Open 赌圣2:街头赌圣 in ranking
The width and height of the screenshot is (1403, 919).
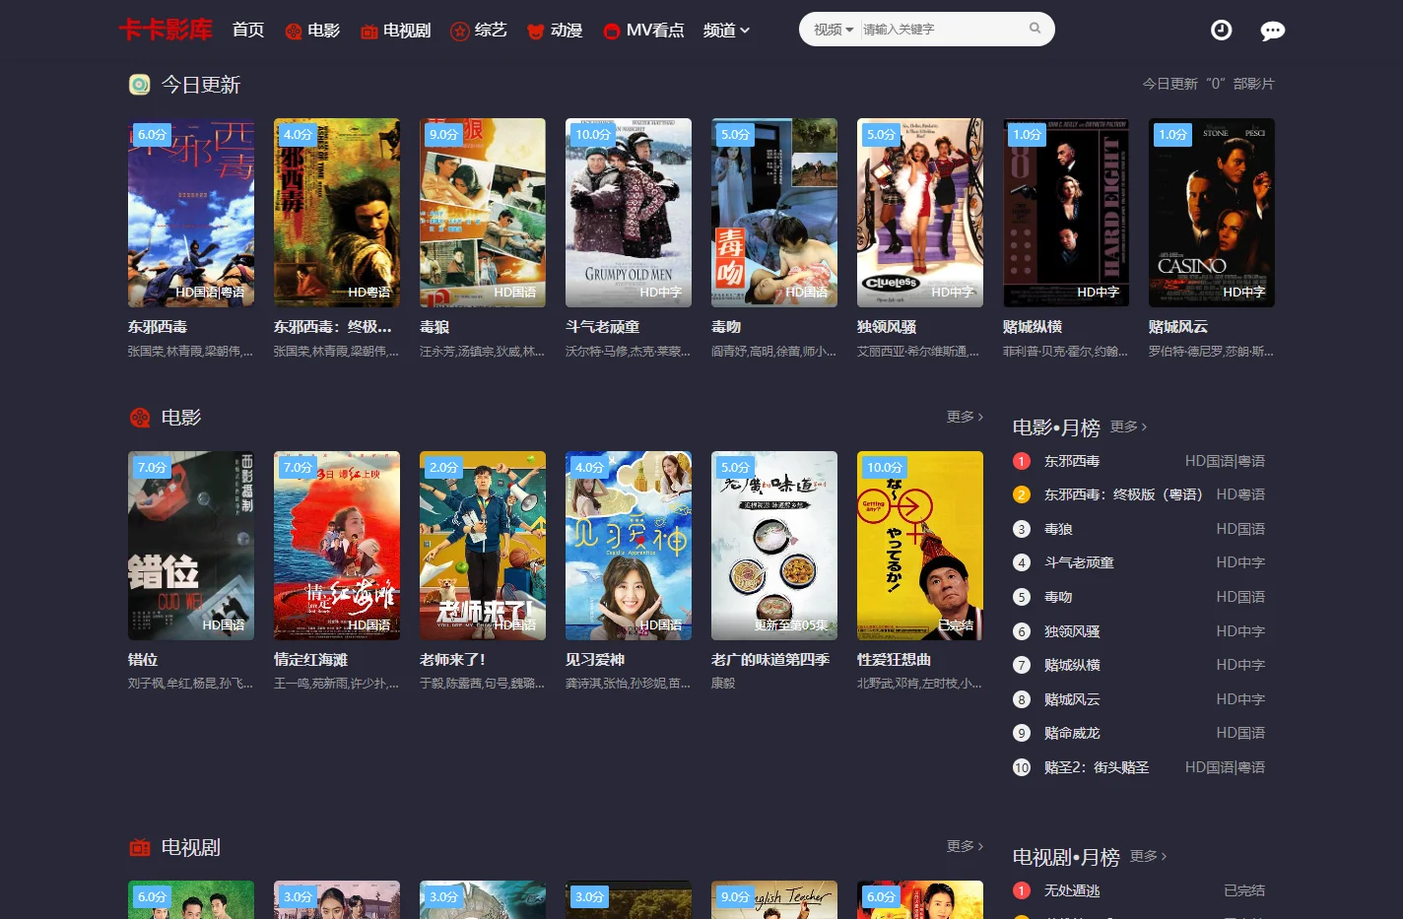point(1097,767)
